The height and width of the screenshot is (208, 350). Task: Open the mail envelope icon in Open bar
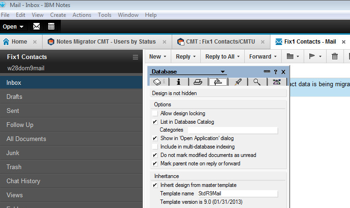[x=36, y=26]
